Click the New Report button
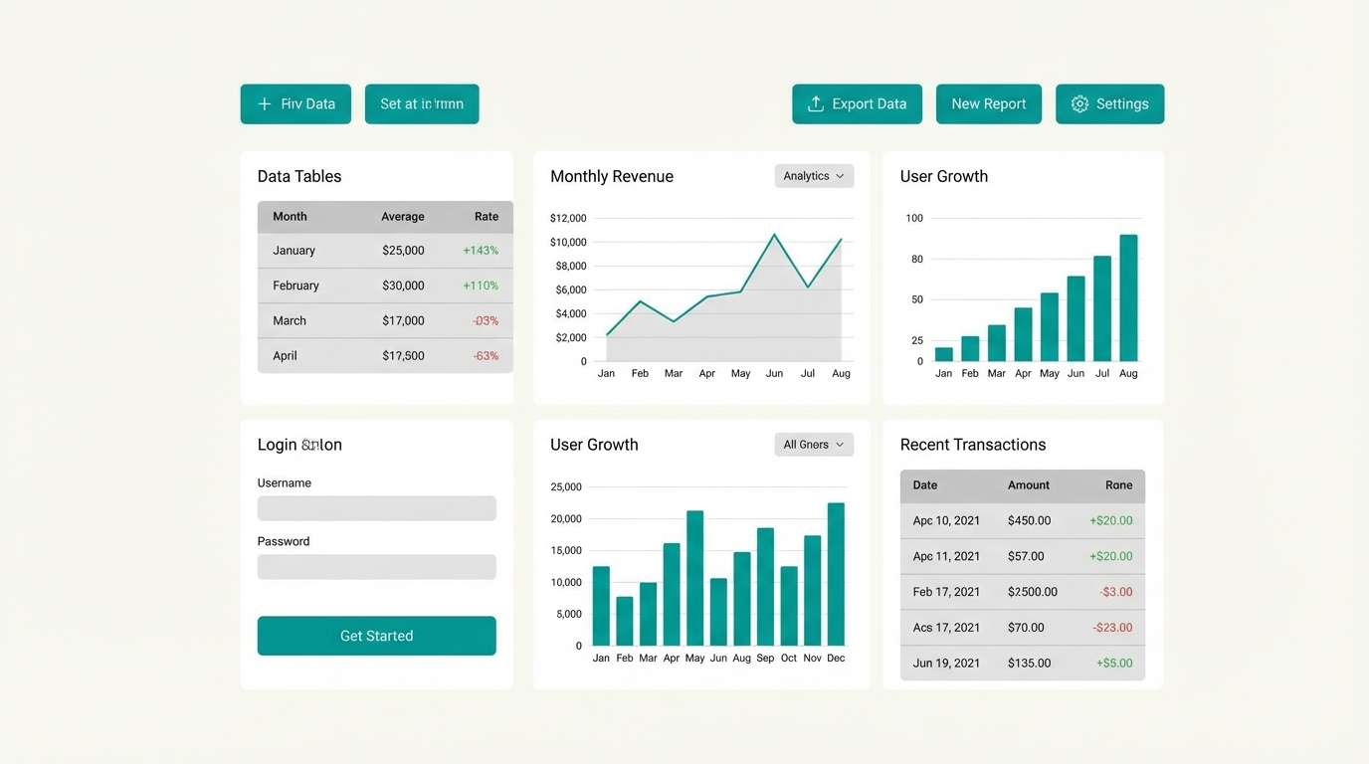1369x764 pixels. point(988,103)
